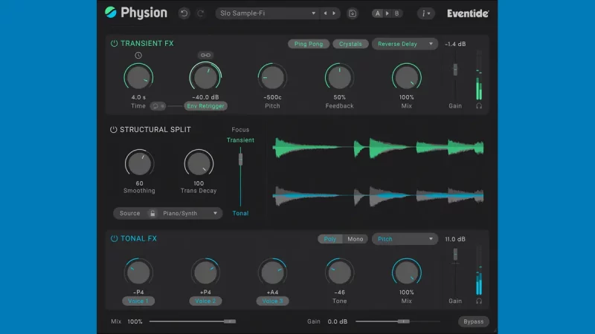Click the link icon above the -40.0 dB knob
This screenshot has height=334, width=595.
(205, 56)
